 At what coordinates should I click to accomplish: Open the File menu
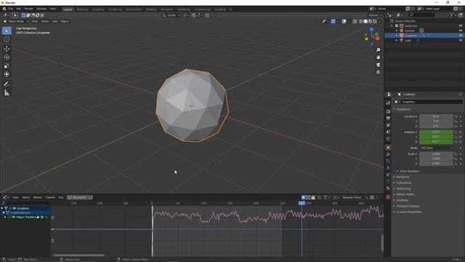[x=11, y=9]
